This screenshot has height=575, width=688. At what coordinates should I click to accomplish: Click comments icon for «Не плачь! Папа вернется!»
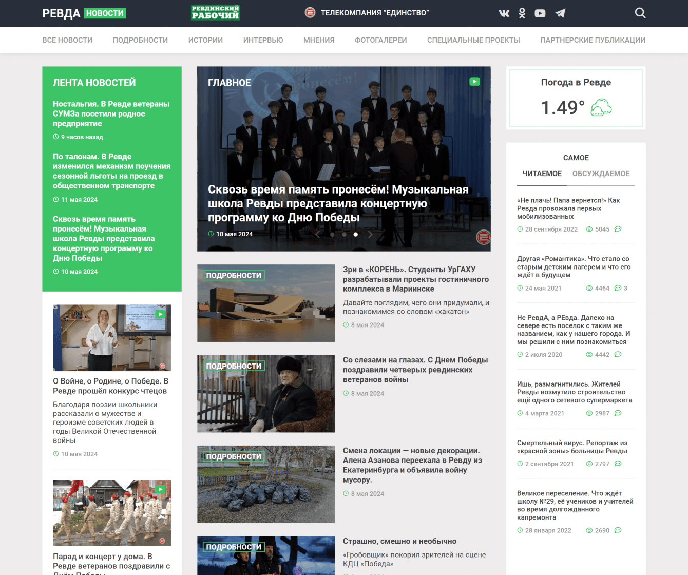click(x=618, y=229)
